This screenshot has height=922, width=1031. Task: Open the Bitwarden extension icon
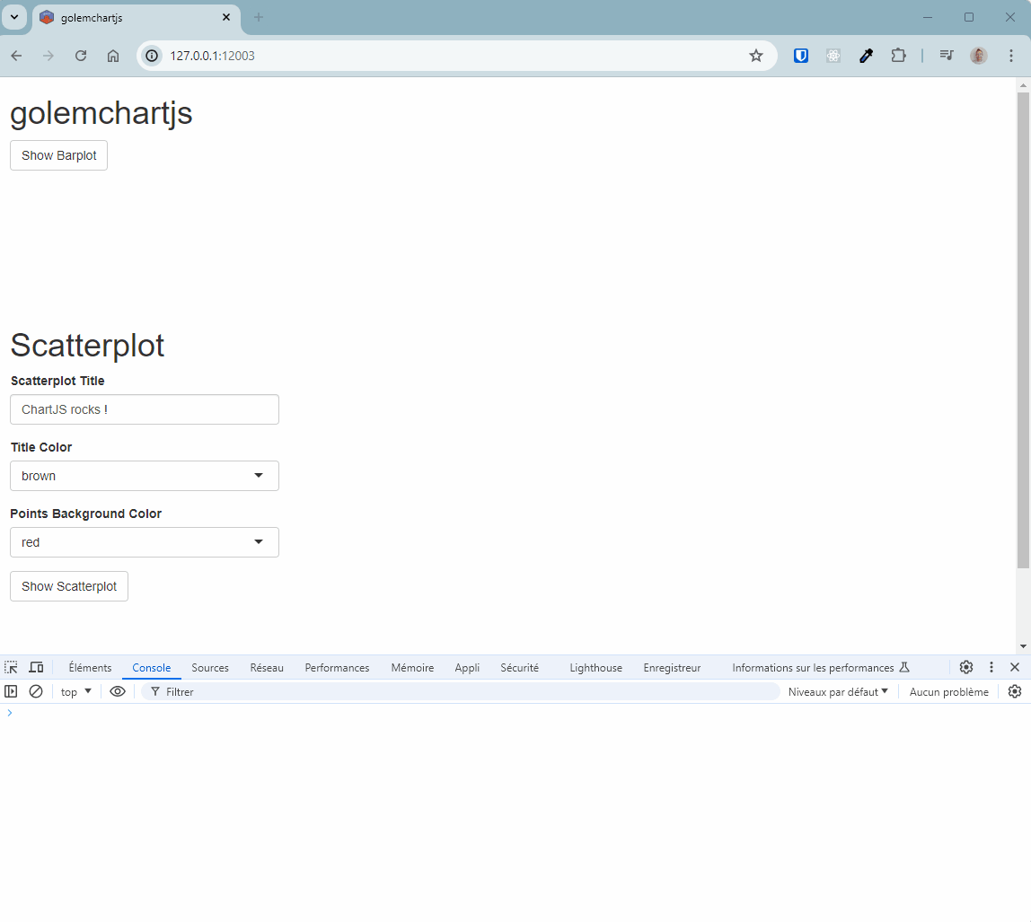(801, 56)
